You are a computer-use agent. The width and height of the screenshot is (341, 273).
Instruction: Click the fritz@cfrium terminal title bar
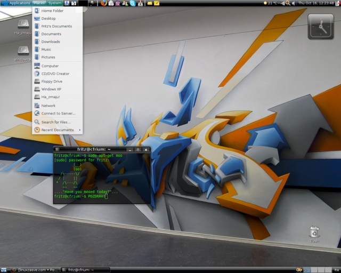pos(94,149)
